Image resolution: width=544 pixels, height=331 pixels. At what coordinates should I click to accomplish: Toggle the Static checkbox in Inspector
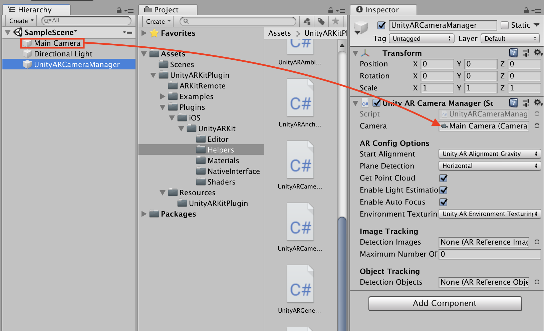pos(505,25)
